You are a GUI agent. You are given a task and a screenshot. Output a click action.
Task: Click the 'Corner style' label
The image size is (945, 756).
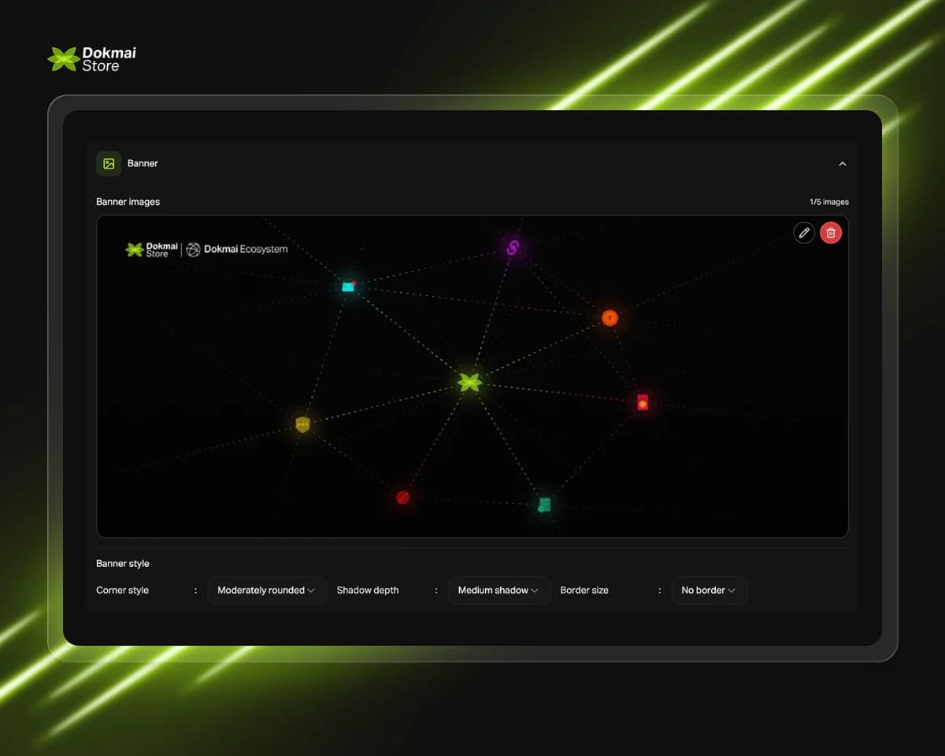click(122, 590)
